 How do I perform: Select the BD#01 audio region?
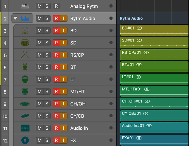point(154,30)
